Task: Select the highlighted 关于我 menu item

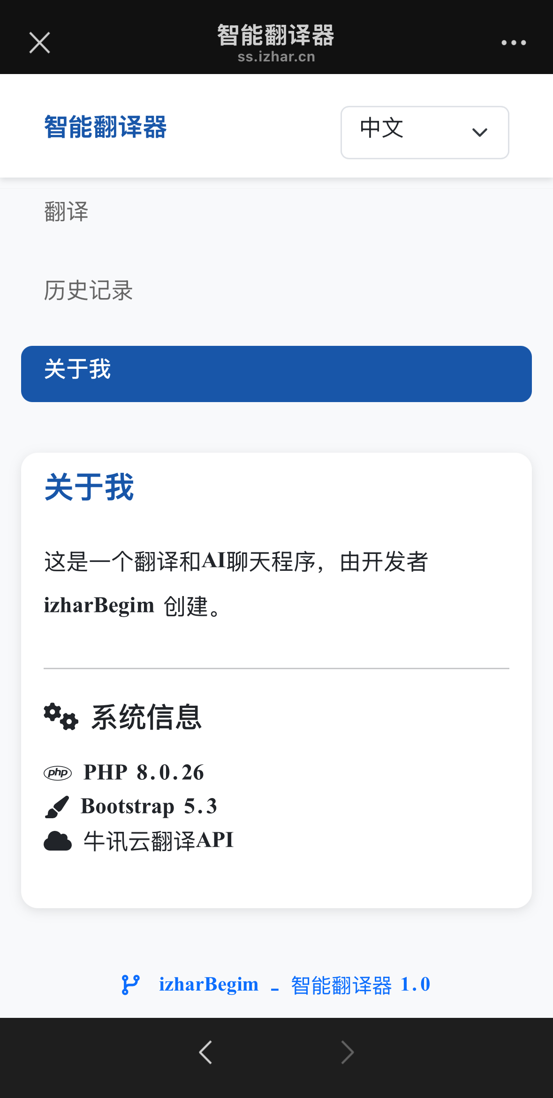Action: coord(276,373)
